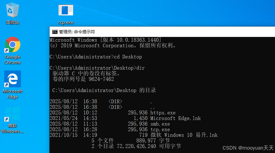
Task: Click the 2019 Microsoft Corporation copyright line
Action: coord(113,46)
